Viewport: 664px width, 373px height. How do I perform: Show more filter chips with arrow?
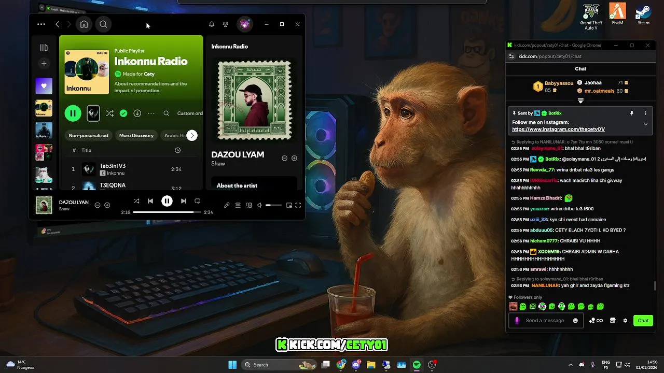[x=192, y=135]
